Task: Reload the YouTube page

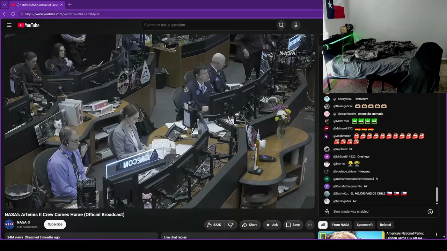Action: (x=13, y=14)
